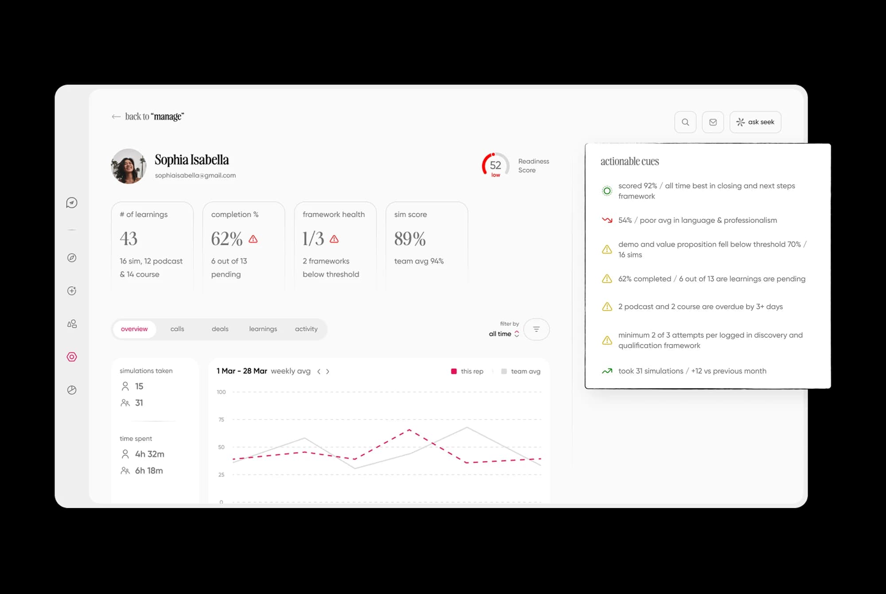Click warning icon beside demo and value proposition
This screenshot has height=594, width=886.
(607, 249)
